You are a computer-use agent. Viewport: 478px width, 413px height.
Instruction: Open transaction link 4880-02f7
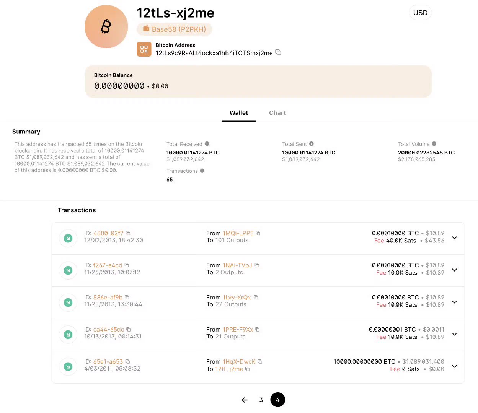tap(108, 233)
